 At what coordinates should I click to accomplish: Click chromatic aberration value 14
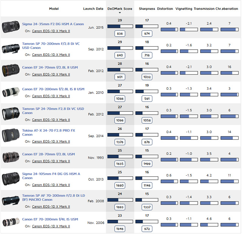230,132
